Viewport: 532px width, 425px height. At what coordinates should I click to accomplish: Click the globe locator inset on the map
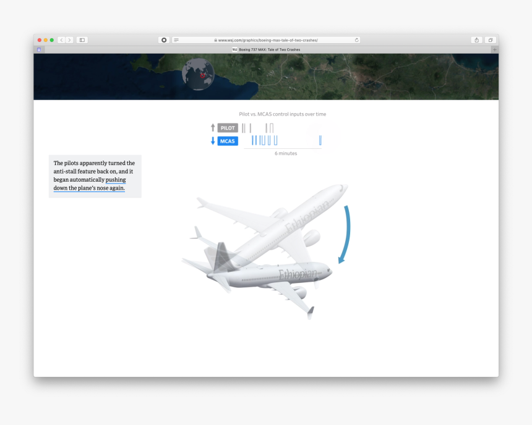click(x=198, y=74)
